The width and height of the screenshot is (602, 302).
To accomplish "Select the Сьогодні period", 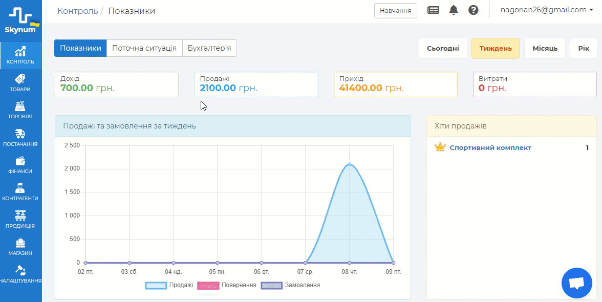I will pyautogui.click(x=443, y=48).
